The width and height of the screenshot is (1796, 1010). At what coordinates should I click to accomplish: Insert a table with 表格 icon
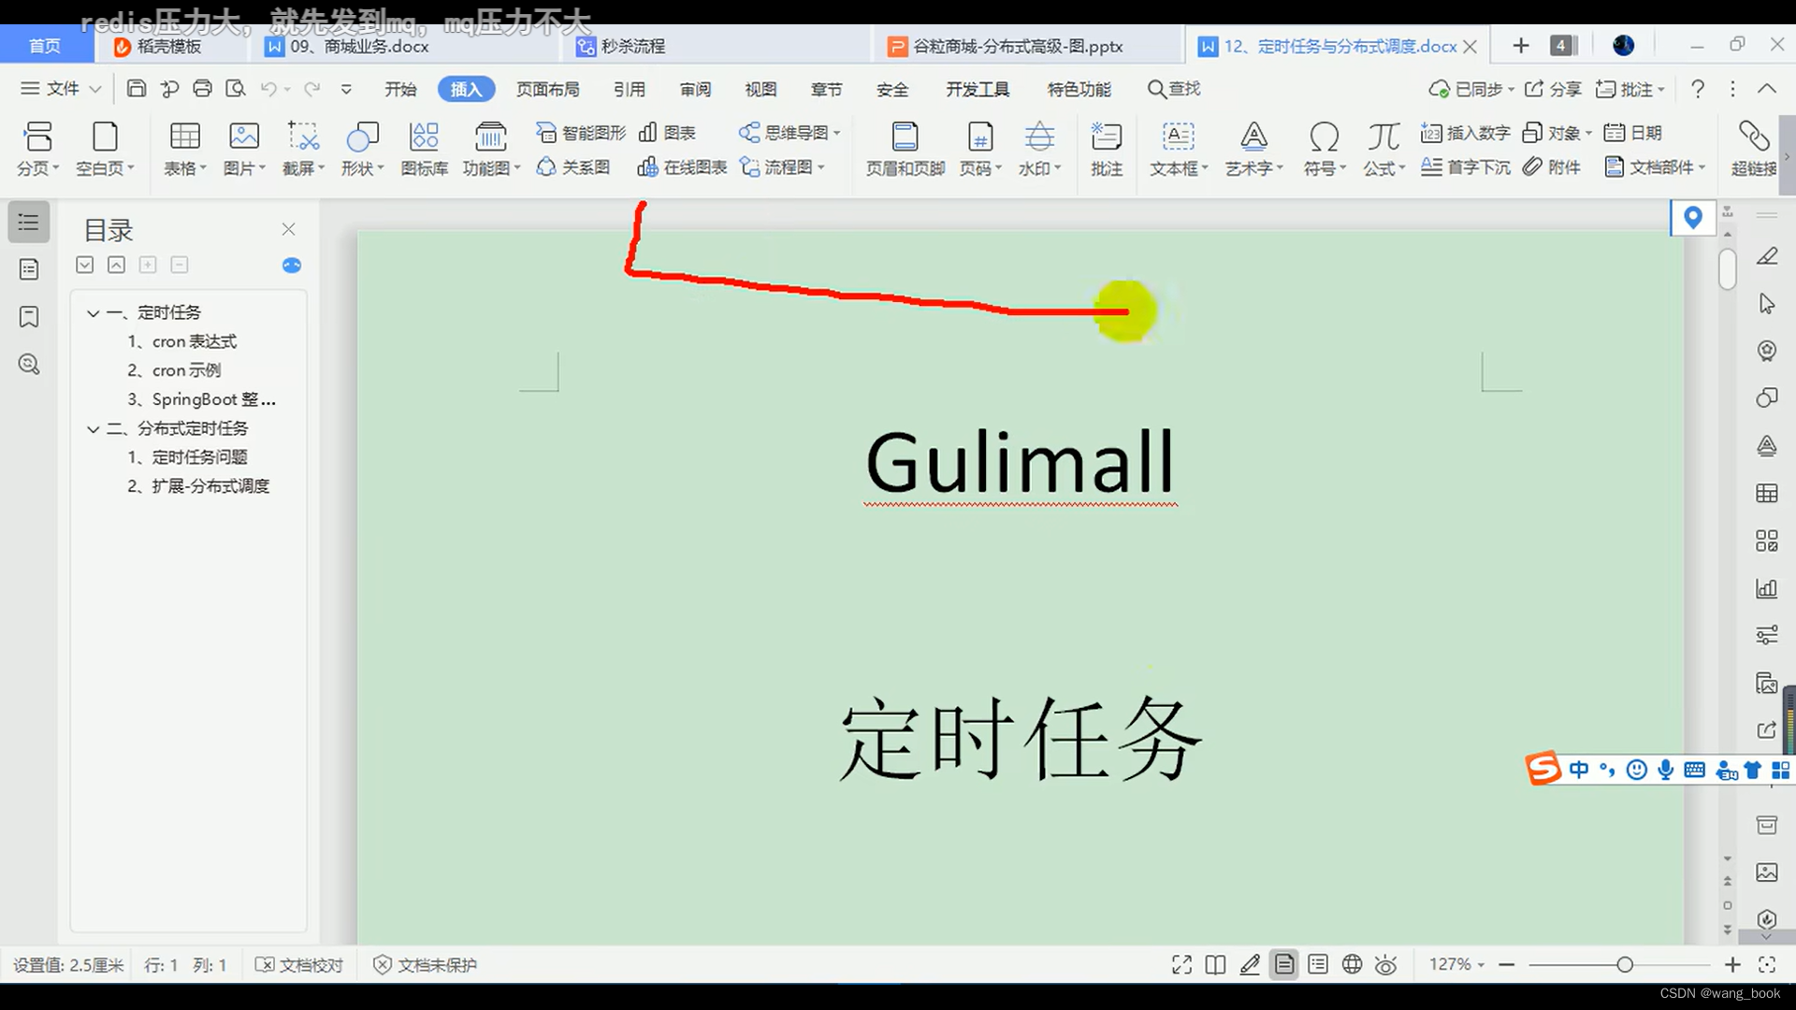coord(185,150)
